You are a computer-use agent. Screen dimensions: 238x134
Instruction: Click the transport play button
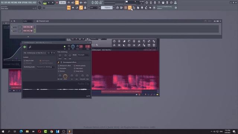point(49,3)
